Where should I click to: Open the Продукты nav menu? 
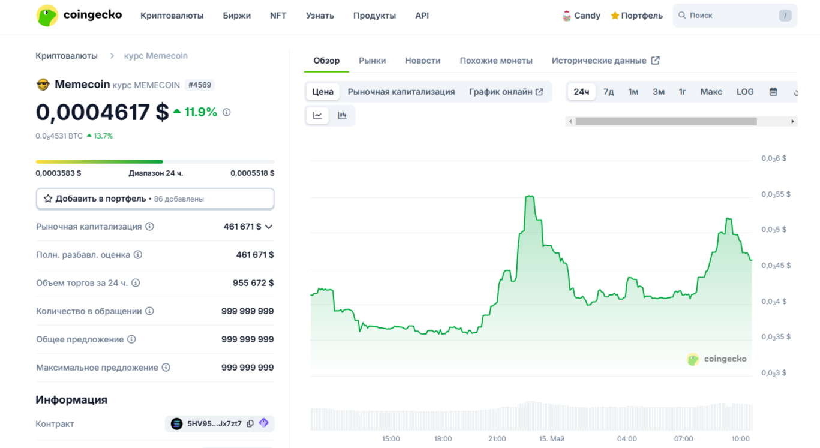(x=375, y=16)
